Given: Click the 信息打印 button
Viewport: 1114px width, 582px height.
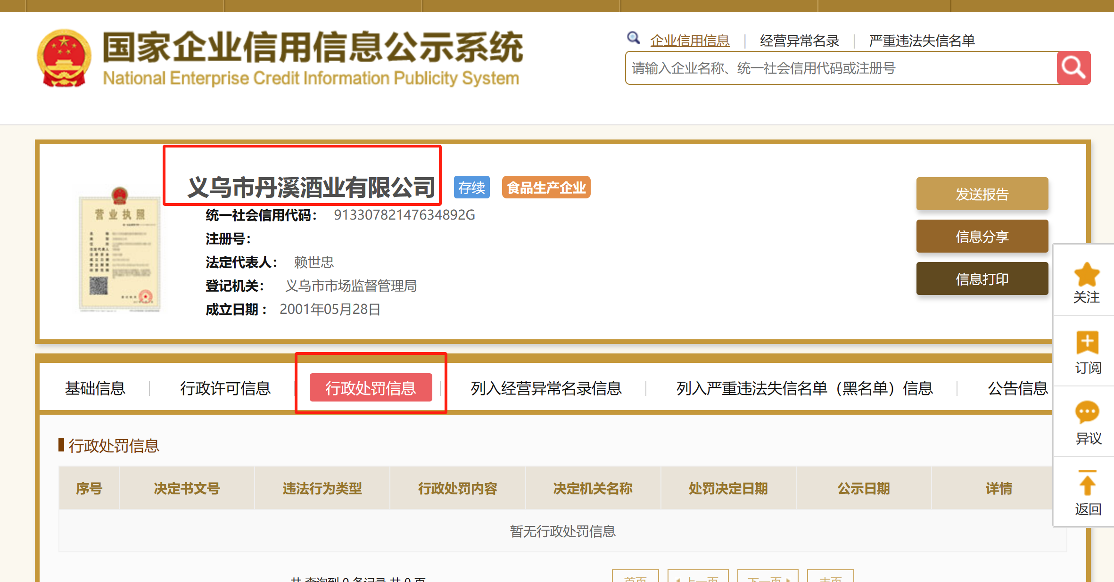Looking at the screenshot, I should pyautogui.click(x=982, y=279).
